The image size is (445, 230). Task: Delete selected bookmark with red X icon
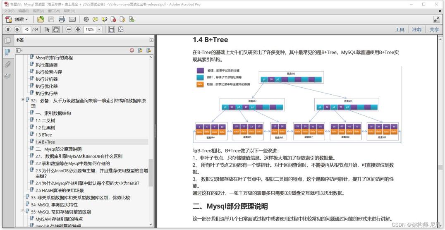[x=132, y=50]
